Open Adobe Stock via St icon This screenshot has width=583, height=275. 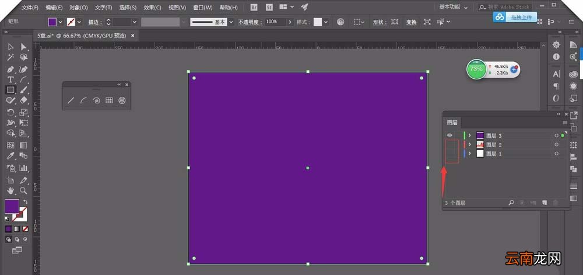click(x=268, y=7)
